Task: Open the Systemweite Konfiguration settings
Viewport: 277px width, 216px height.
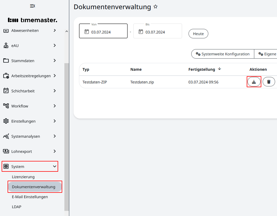Action: point(222,54)
